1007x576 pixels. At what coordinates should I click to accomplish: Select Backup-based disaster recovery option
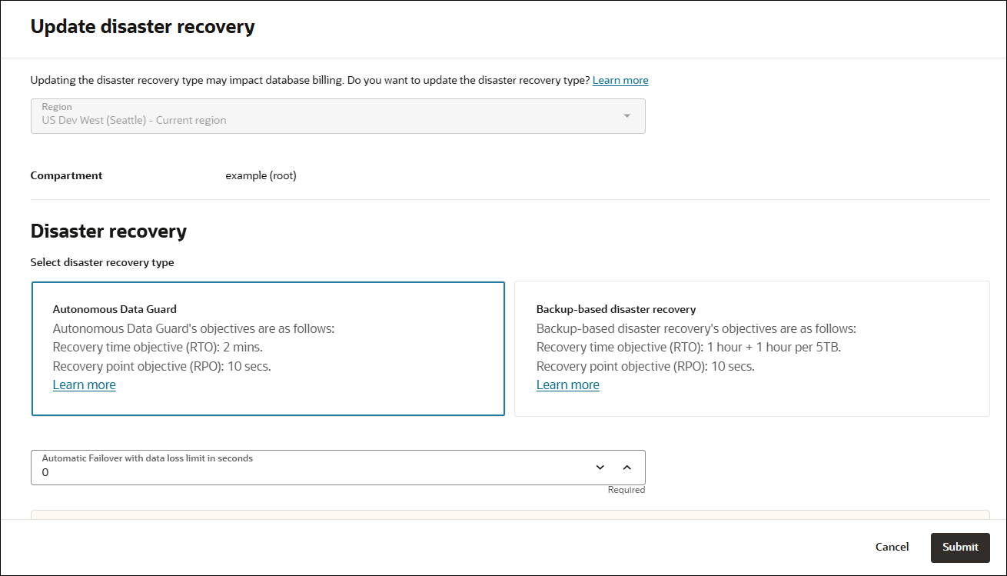tap(751, 348)
